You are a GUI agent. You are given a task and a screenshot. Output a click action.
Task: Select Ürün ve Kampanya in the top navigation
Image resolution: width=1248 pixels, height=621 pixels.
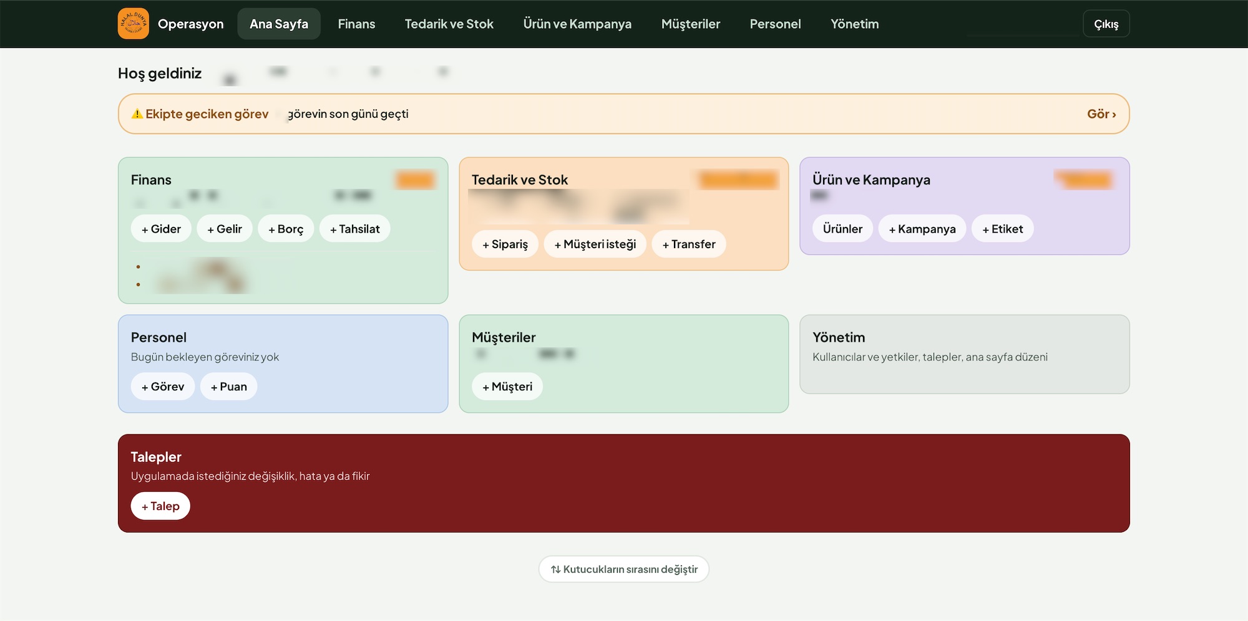point(577,24)
